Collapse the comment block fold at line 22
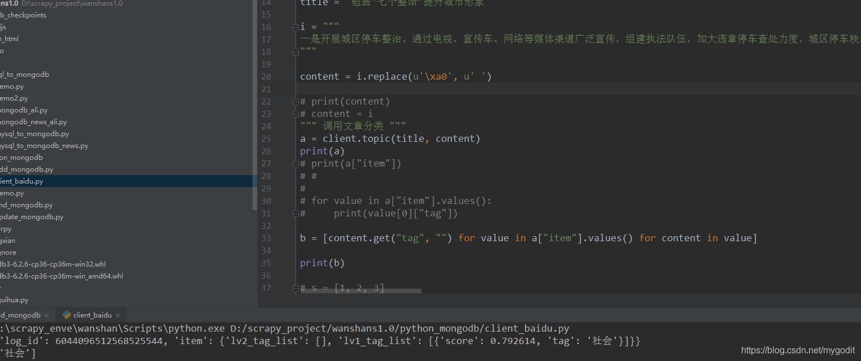This screenshot has width=861, height=361. click(x=295, y=102)
